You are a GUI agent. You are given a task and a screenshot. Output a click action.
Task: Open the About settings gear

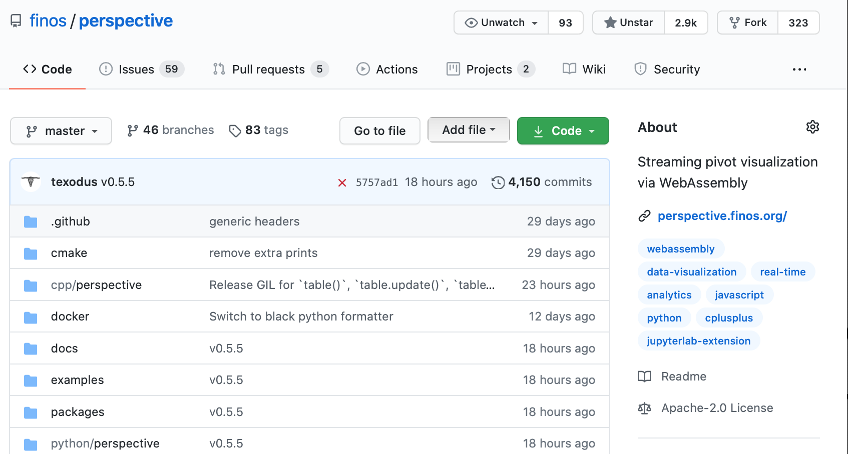tap(812, 127)
